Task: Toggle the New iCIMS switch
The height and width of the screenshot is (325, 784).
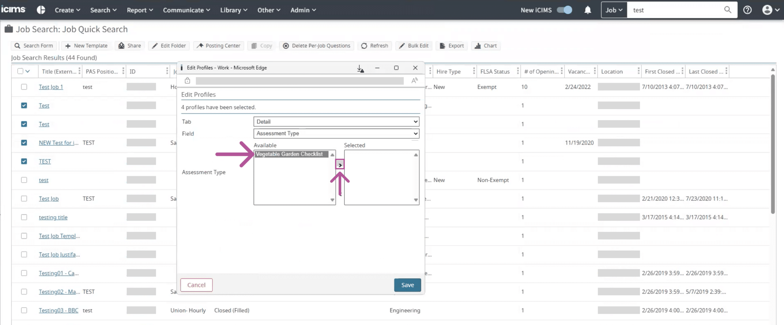Action: click(564, 10)
